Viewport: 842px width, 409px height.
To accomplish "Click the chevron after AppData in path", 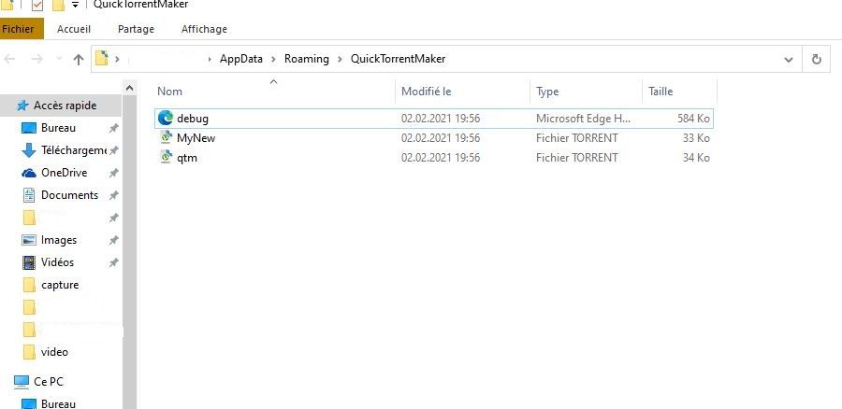I will (x=273, y=59).
